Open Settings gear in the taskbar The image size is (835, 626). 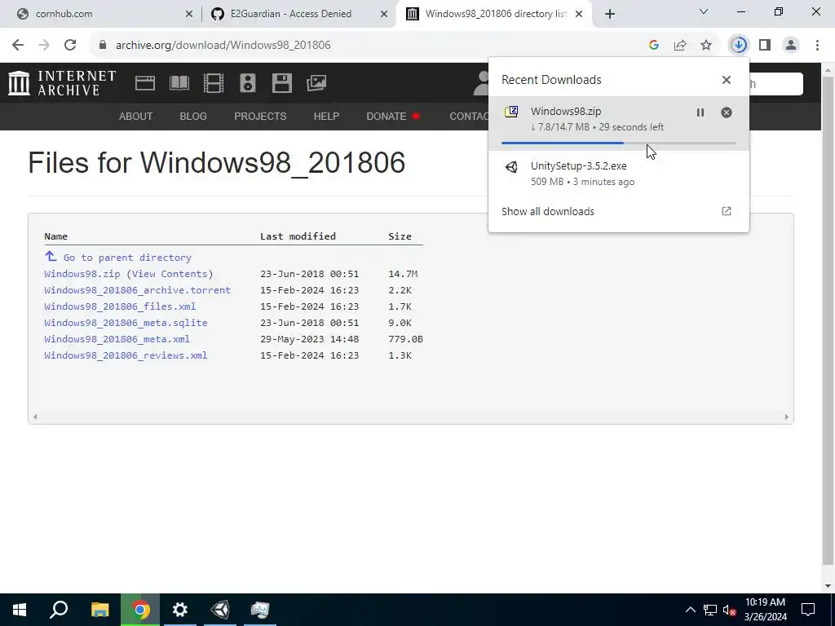tap(180, 610)
